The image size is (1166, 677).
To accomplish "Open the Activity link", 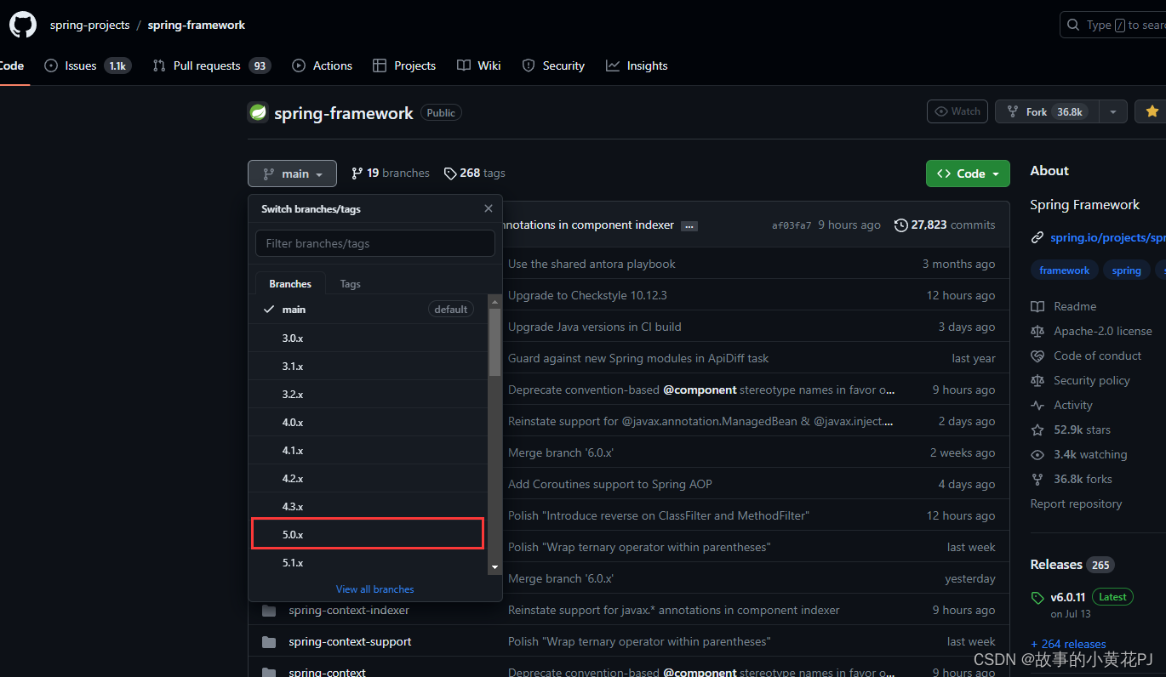I will (1062, 405).
